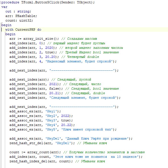Click the number 20.22

[66, 125]
